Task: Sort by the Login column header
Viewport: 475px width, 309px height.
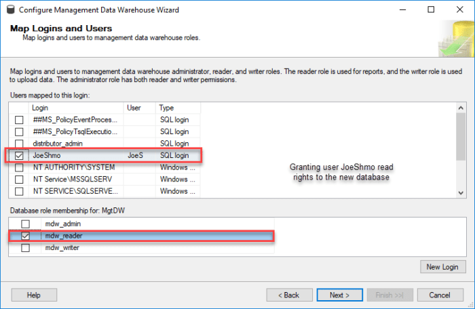Action: [x=76, y=108]
